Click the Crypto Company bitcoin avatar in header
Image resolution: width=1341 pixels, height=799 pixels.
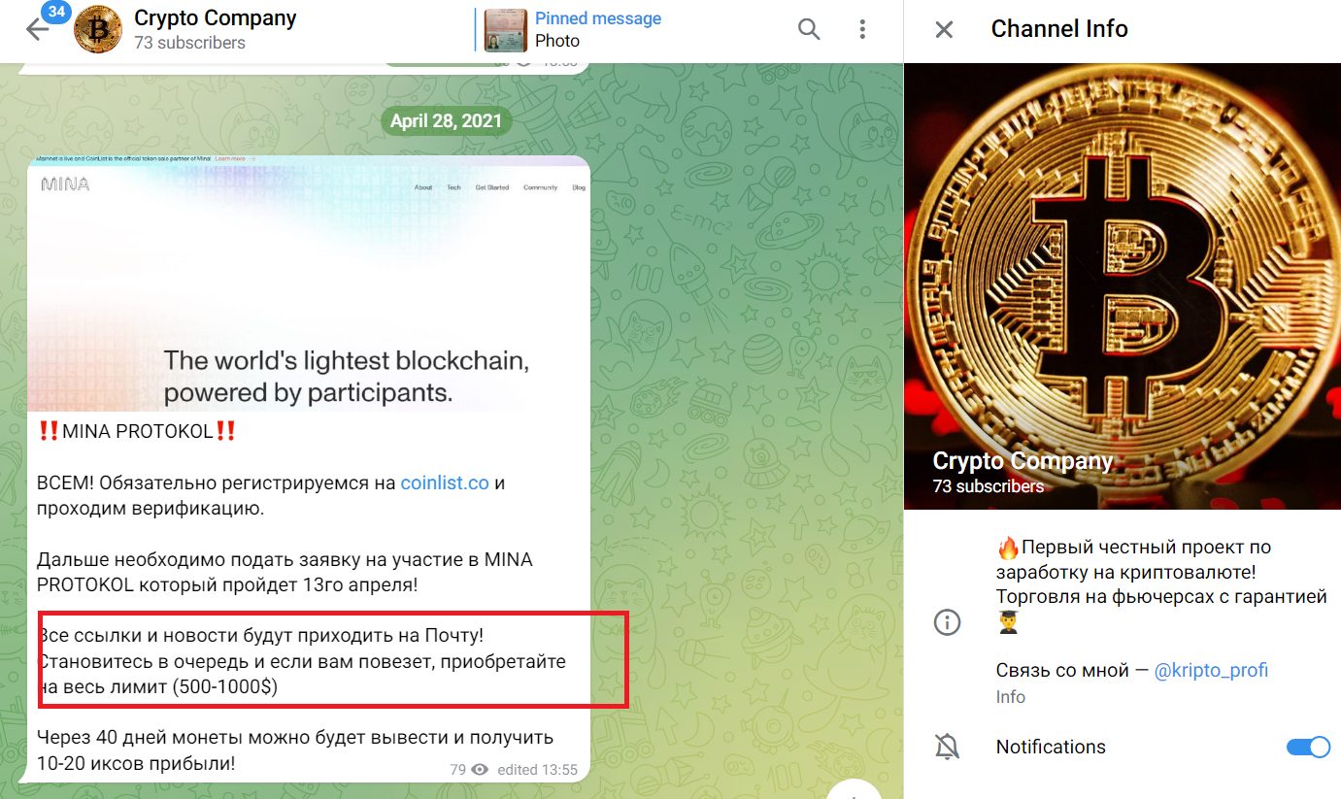98,29
